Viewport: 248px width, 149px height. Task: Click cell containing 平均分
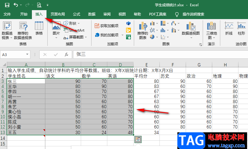coord(146,76)
